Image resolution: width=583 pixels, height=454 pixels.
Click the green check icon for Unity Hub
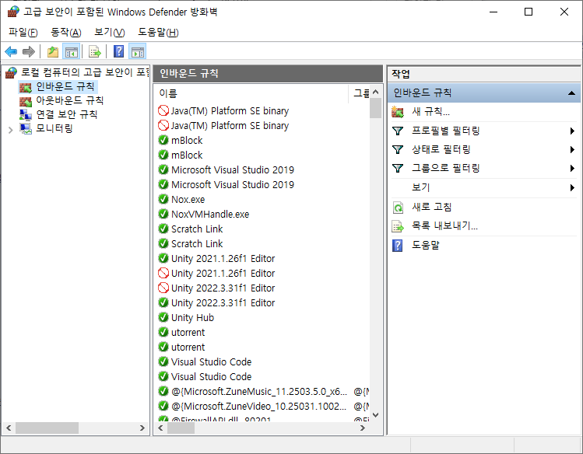[x=163, y=317]
